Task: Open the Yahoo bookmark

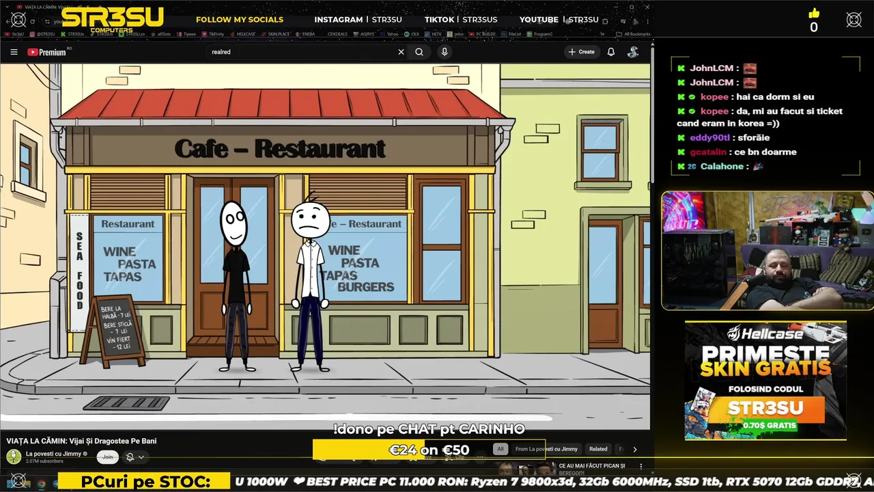Action: coord(390,33)
